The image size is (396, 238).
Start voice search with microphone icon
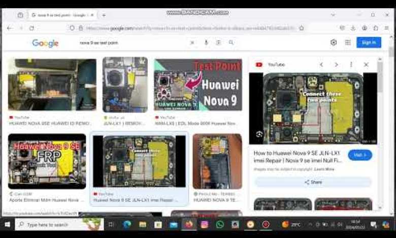coord(206,43)
